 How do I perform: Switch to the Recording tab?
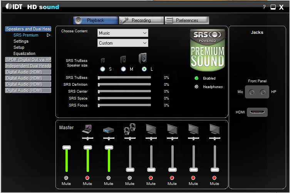click(141, 20)
